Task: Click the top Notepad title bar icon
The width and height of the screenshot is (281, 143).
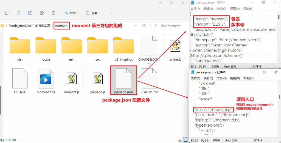Action: pyautogui.click(x=192, y=3)
